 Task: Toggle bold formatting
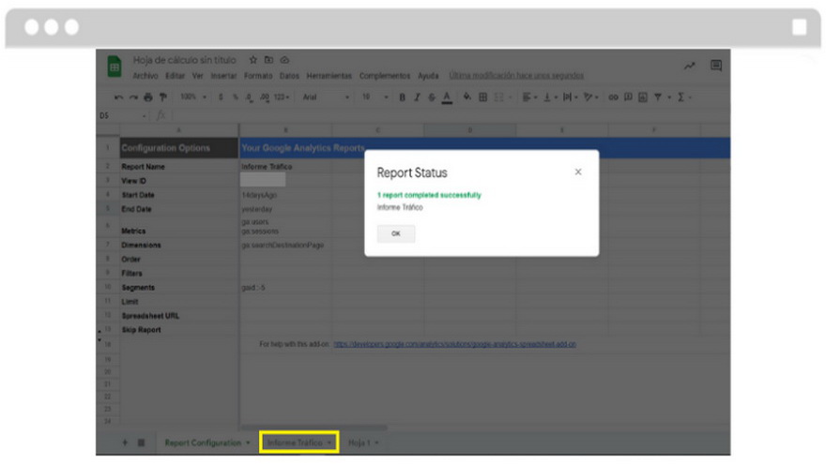(x=402, y=97)
